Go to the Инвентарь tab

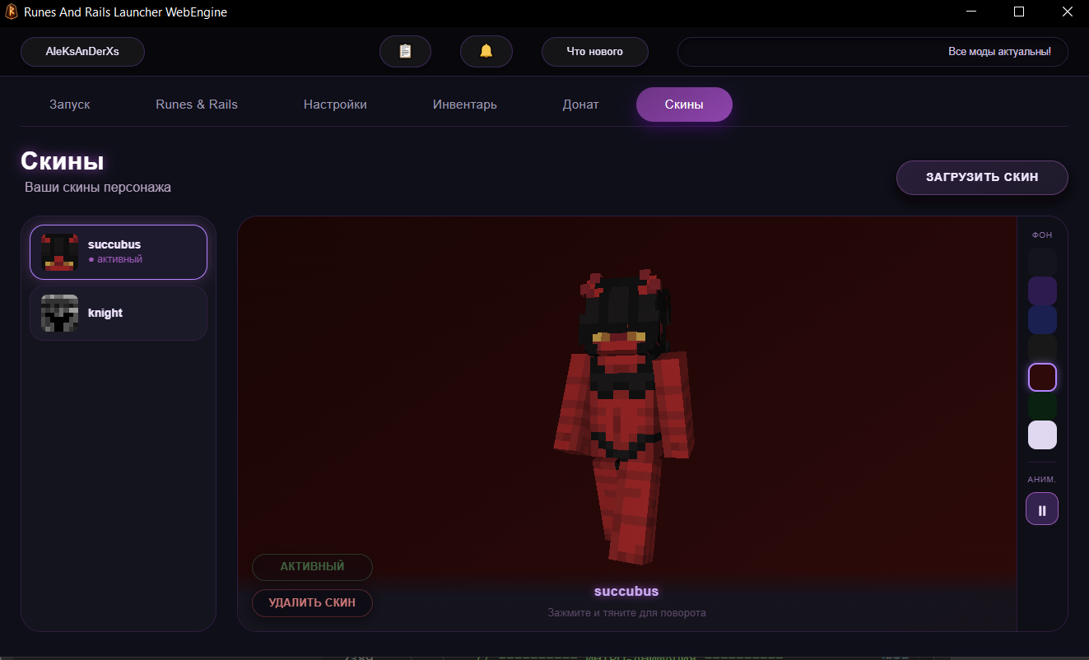[465, 105]
